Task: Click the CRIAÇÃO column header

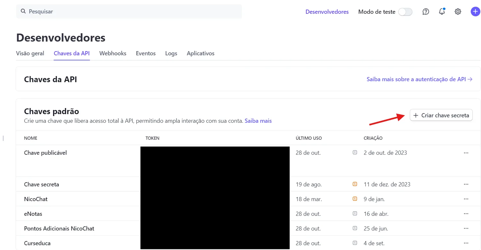Action: point(373,138)
